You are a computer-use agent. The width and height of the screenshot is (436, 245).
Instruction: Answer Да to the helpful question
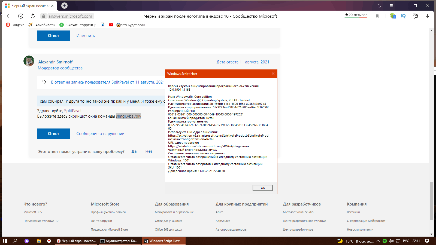(x=134, y=151)
